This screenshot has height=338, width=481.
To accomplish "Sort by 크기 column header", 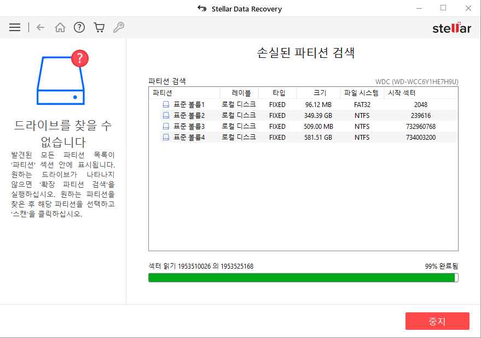I will 318,93.
